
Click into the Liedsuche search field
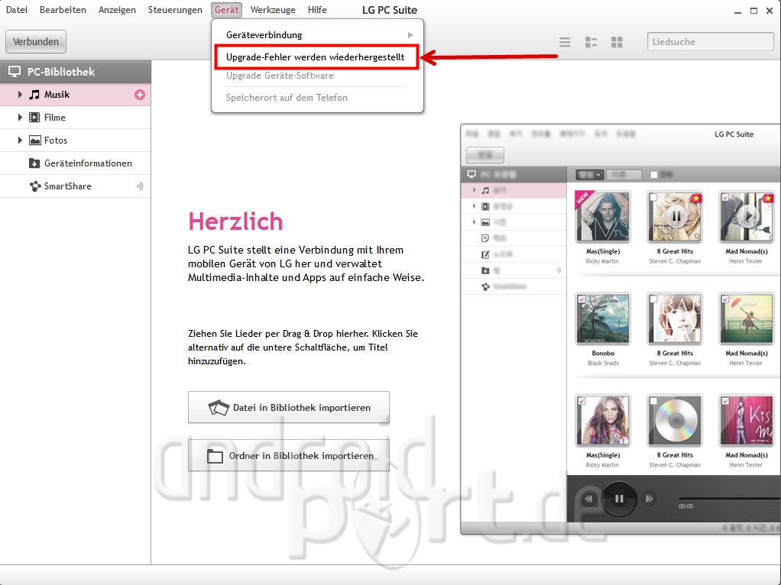coord(710,42)
